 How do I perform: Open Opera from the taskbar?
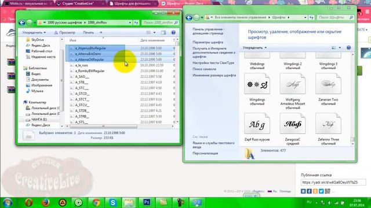[x=28, y=203]
